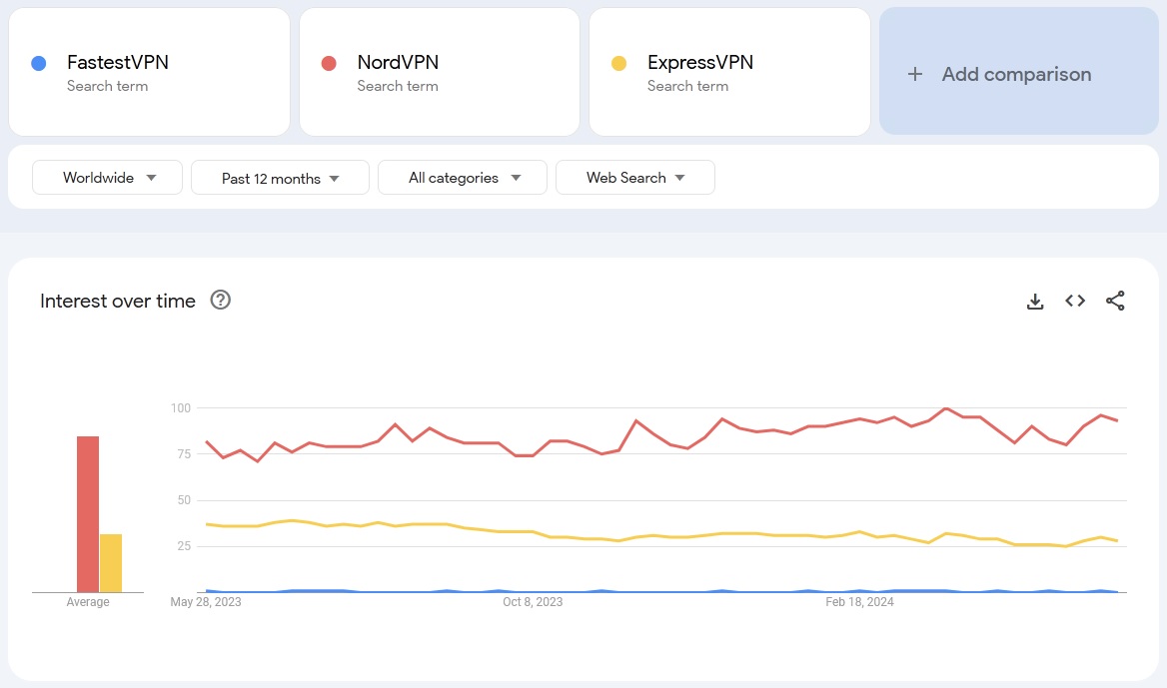Edit the FastestVPN search term card

click(149, 72)
